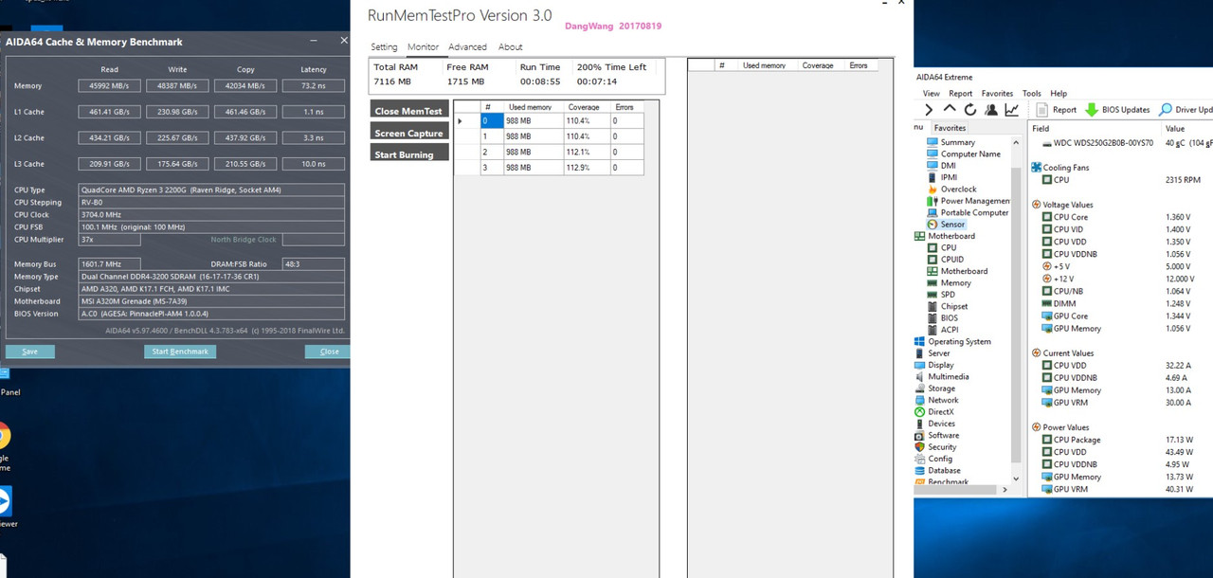Switch to the Monitor tab in RunMemTestPro

[x=423, y=47]
